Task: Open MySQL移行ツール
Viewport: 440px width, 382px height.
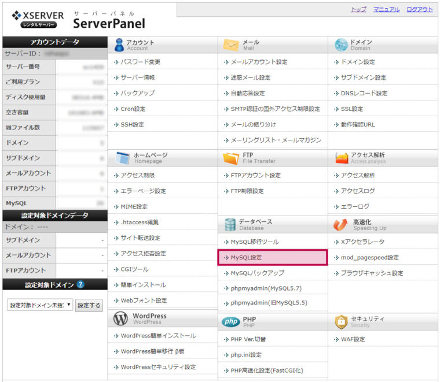Action: pos(255,242)
